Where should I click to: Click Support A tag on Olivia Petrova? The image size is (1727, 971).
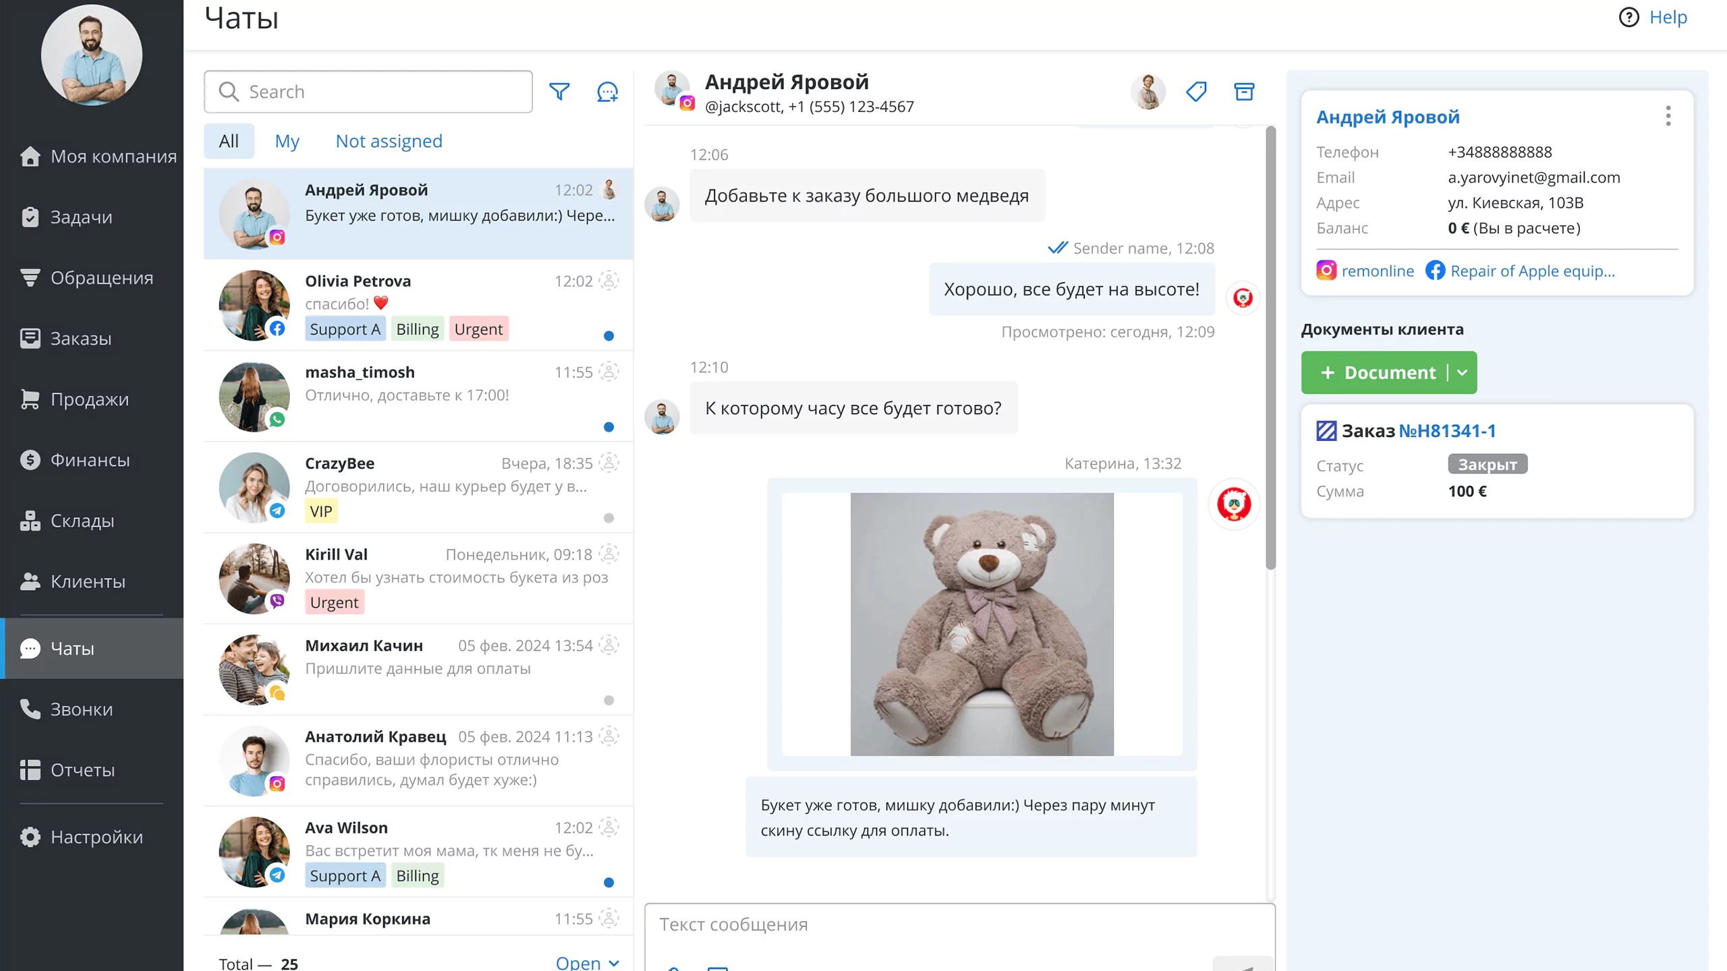(345, 329)
